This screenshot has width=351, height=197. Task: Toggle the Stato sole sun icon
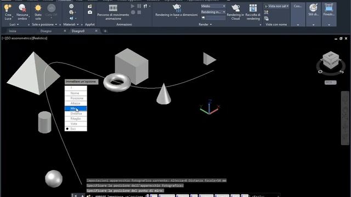pyautogui.click(x=38, y=8)
